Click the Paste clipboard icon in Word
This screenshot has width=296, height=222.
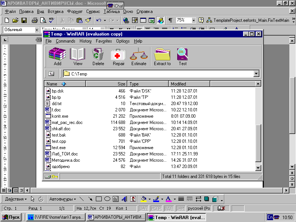pos(80,20)
